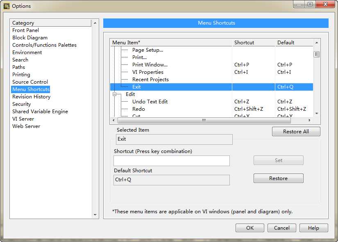Open the Block Diagram category
The width and height of the screenshot is (338, 242).
pos(30,38)
